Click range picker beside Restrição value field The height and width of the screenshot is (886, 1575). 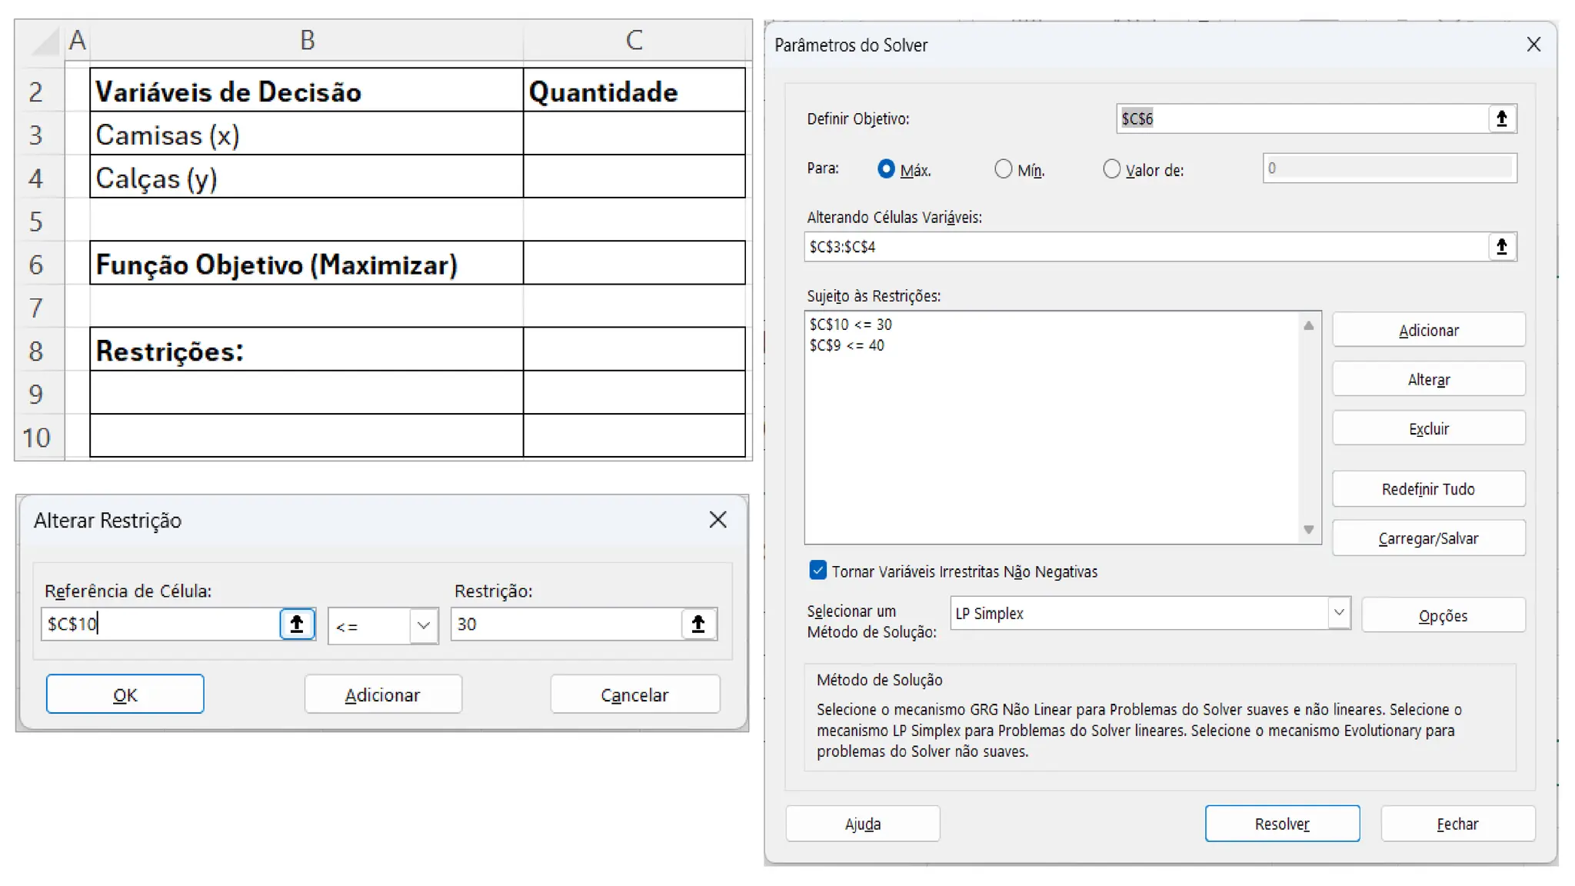pos(698,624)
